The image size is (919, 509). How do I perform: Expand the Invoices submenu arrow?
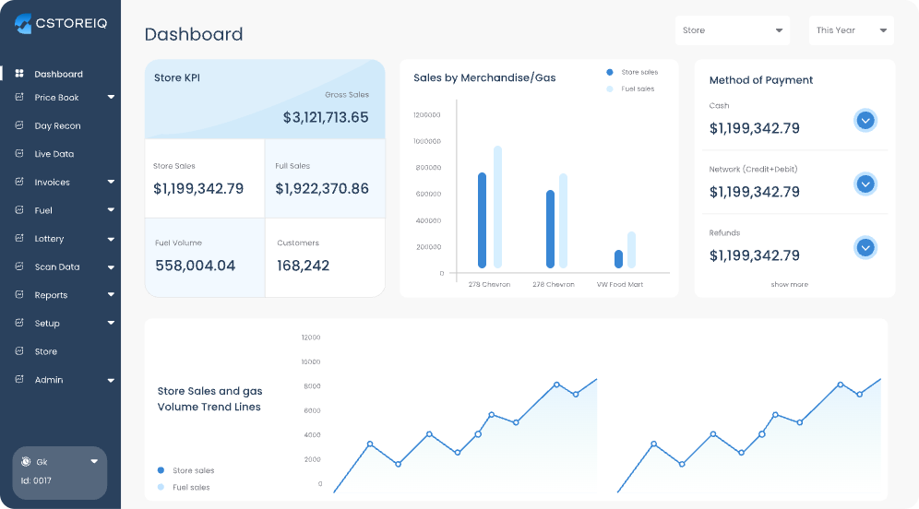click(x=111, y=182)
